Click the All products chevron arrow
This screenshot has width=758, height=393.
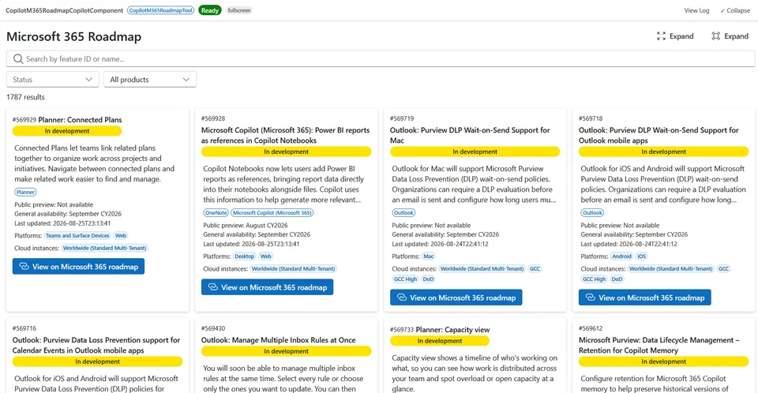pos(186,79)
